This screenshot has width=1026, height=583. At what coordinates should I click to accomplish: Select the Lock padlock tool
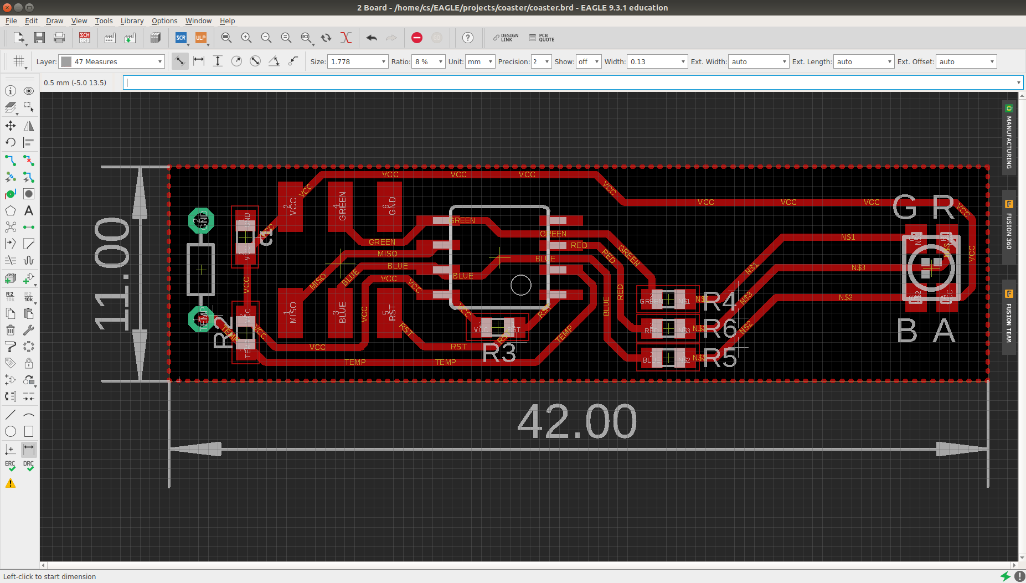click(29, 363)
